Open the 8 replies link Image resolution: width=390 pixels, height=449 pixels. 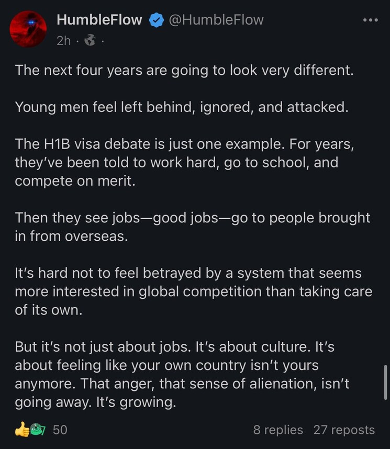pos(278,430)
